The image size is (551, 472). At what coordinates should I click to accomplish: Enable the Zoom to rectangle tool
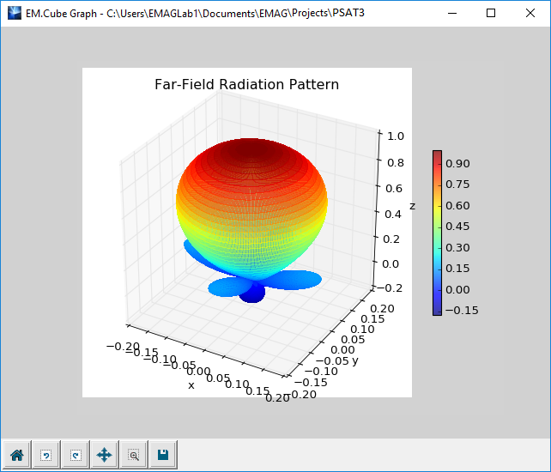134,455
